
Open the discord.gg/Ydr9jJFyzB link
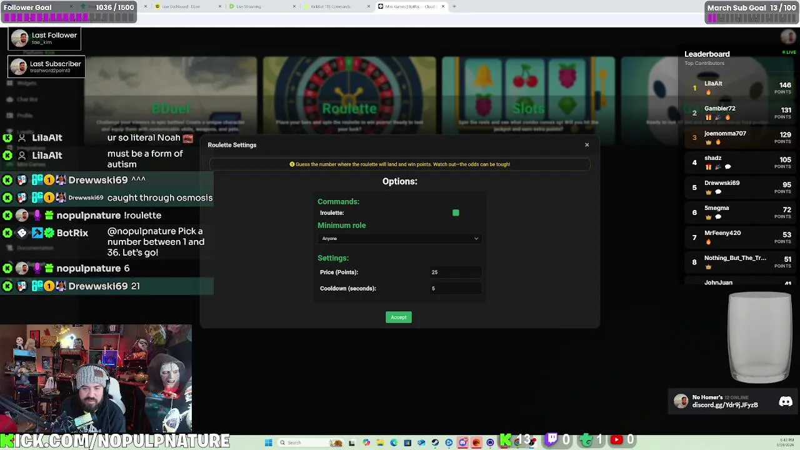point(725,405)
